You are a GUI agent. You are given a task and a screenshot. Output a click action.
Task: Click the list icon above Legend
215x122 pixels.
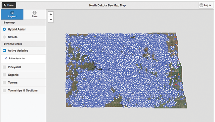[12, 13]
